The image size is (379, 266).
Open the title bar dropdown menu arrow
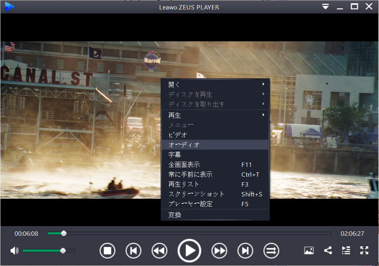(325, 7)
